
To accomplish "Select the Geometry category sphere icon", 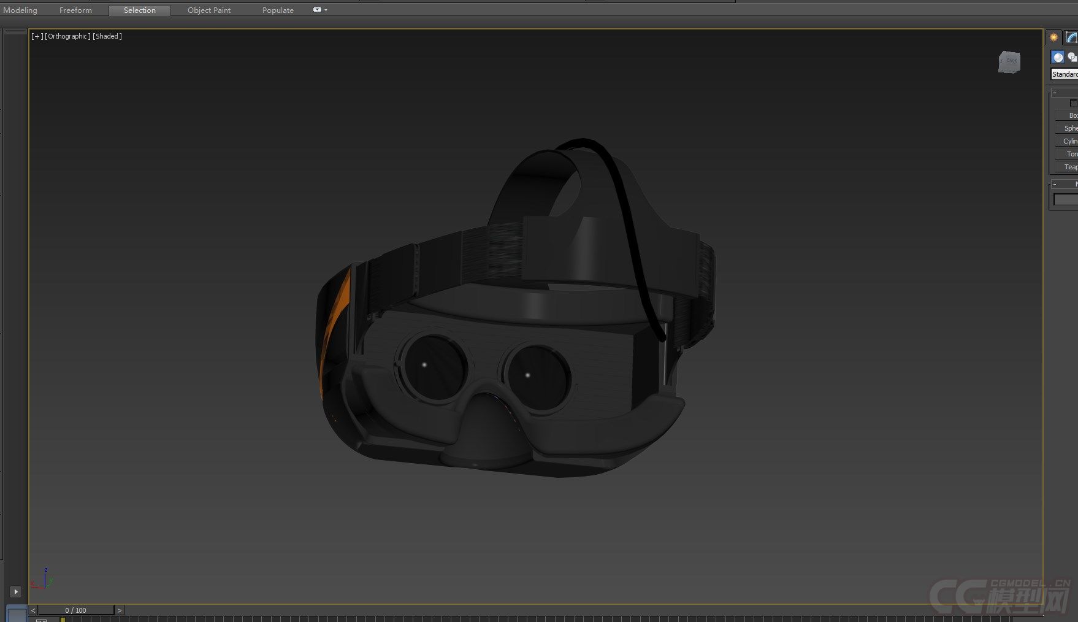I will (1058, 57).
